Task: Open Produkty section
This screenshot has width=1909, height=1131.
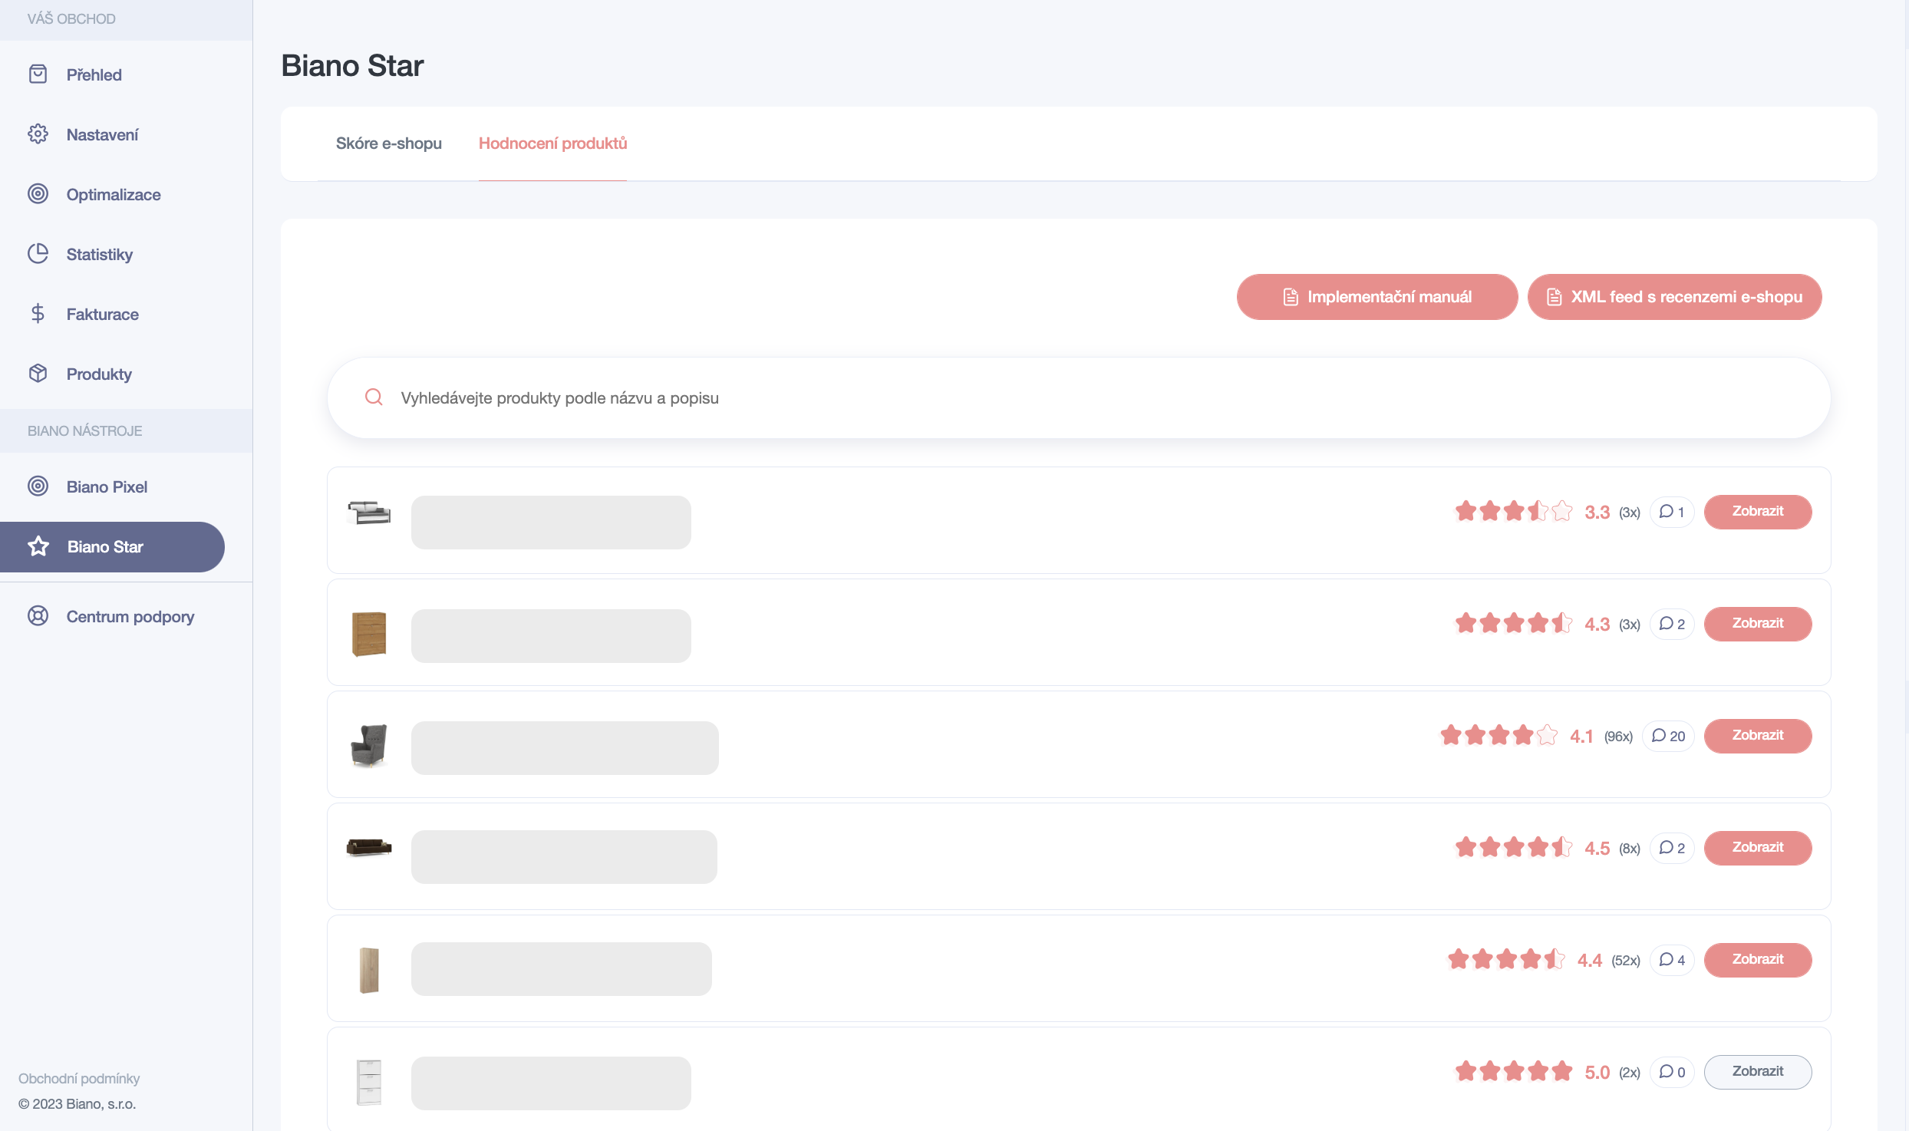Action: pos(99,374)
